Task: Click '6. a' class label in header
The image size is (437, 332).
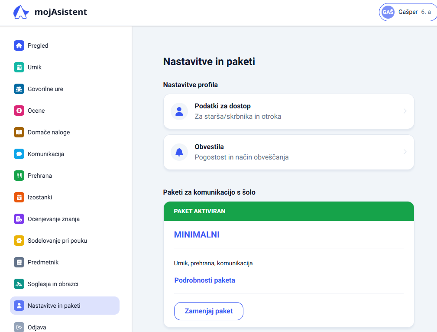Action: [x=426, y=12]
